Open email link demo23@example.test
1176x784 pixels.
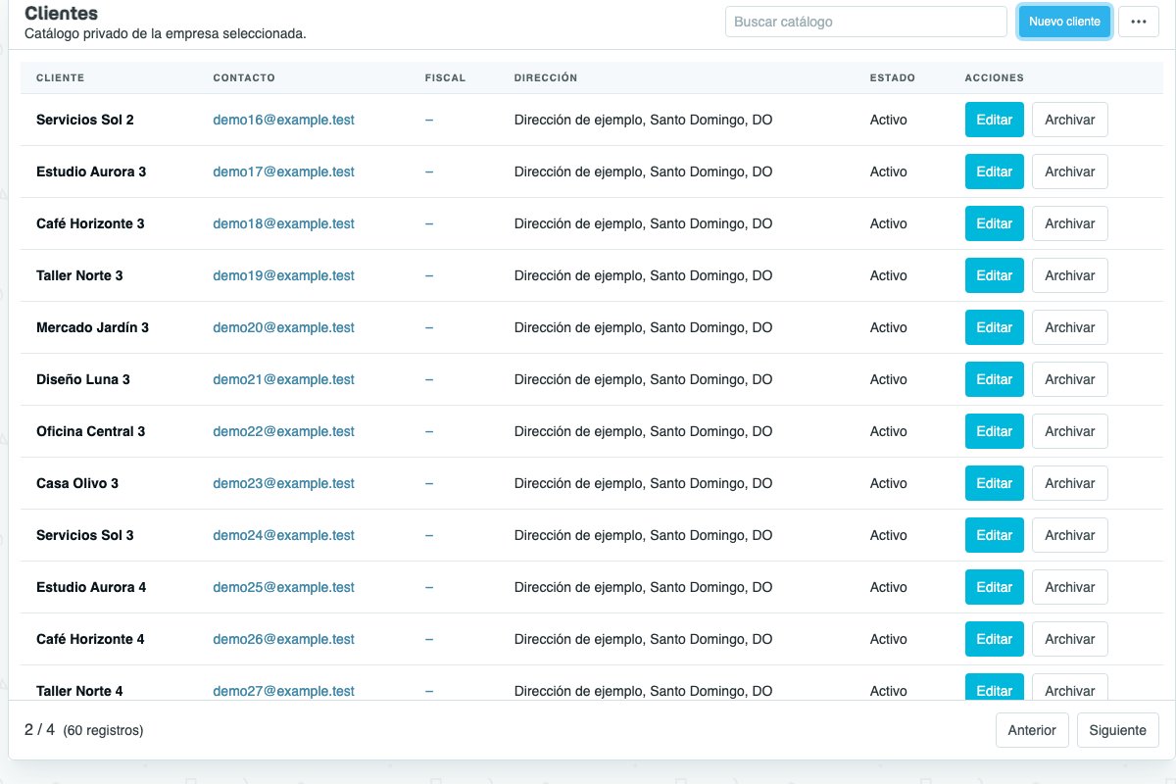click(284, 483)
